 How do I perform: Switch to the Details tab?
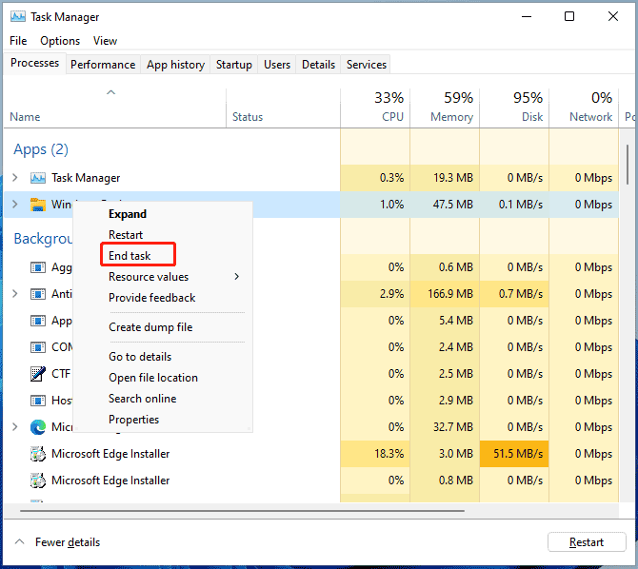[319, 65]
